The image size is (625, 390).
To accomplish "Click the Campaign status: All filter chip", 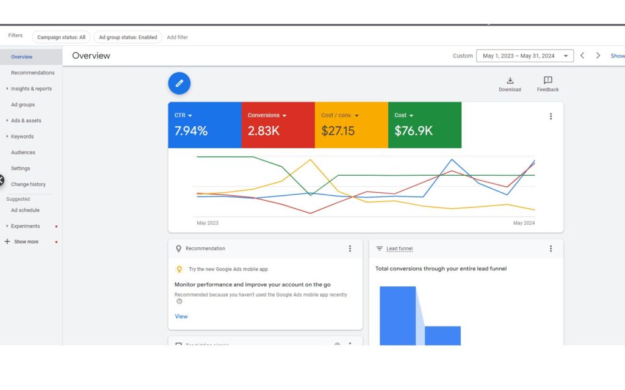I will point(61,37).
